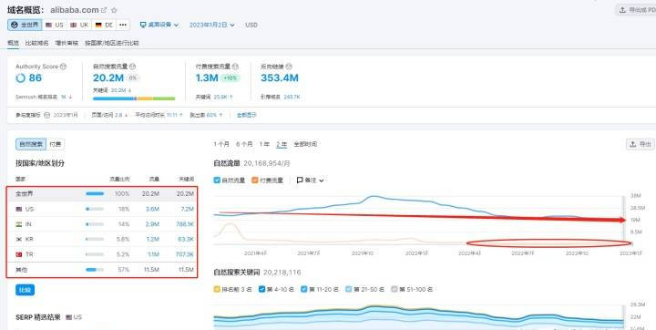Viewport: 656px width, 330px height.
Task: Toggle positions 51-100 checkbox
Action: (x=395, y=289)
